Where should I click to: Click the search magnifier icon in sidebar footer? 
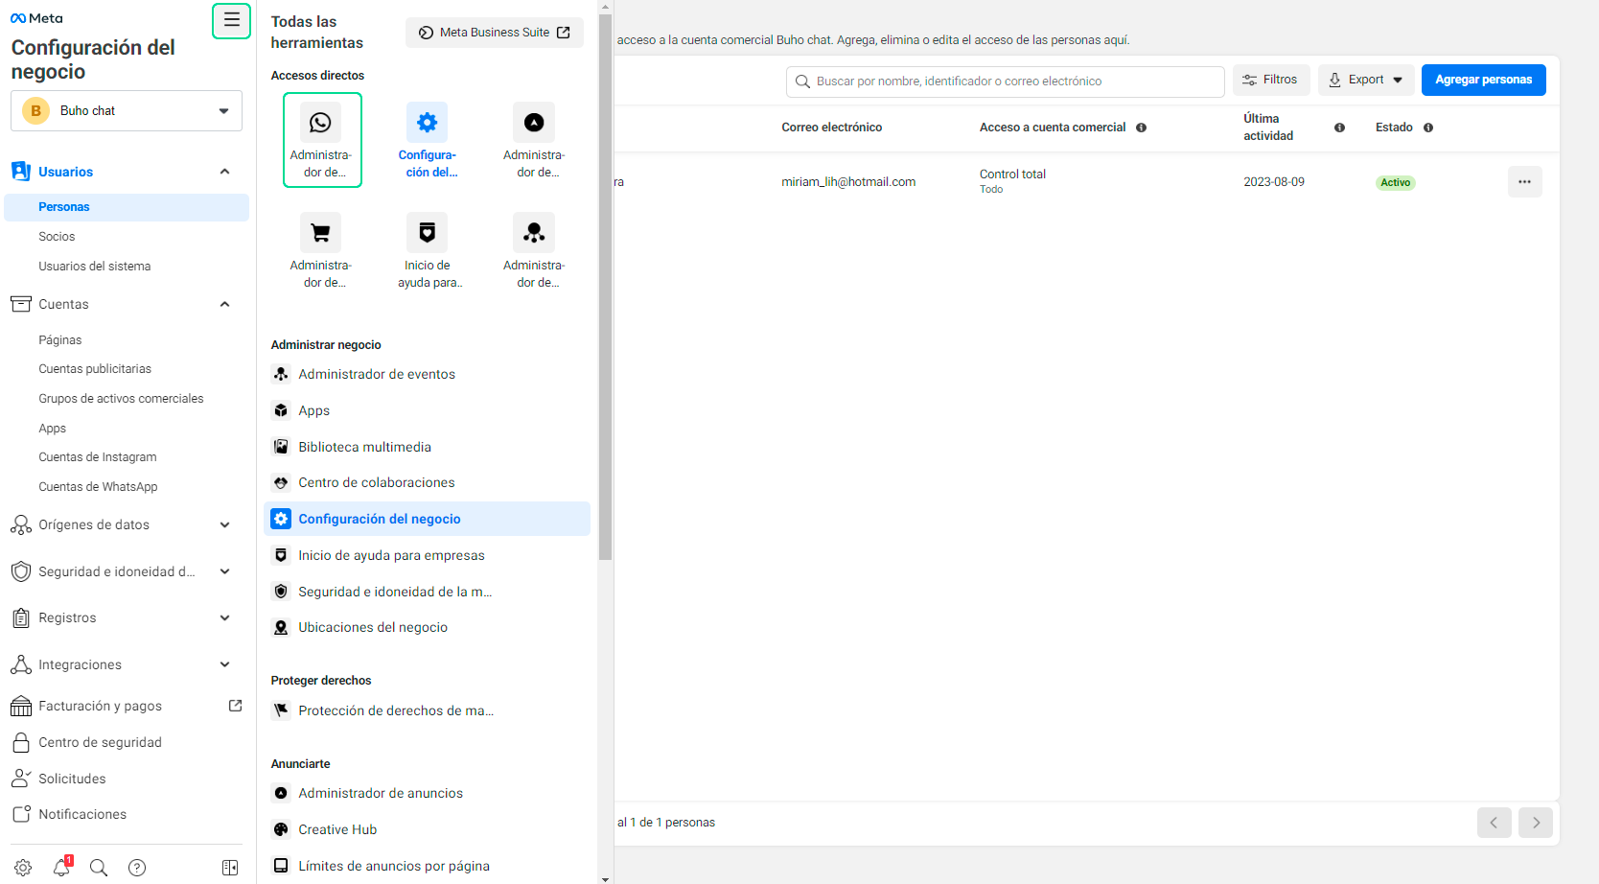tap(99, 868)
